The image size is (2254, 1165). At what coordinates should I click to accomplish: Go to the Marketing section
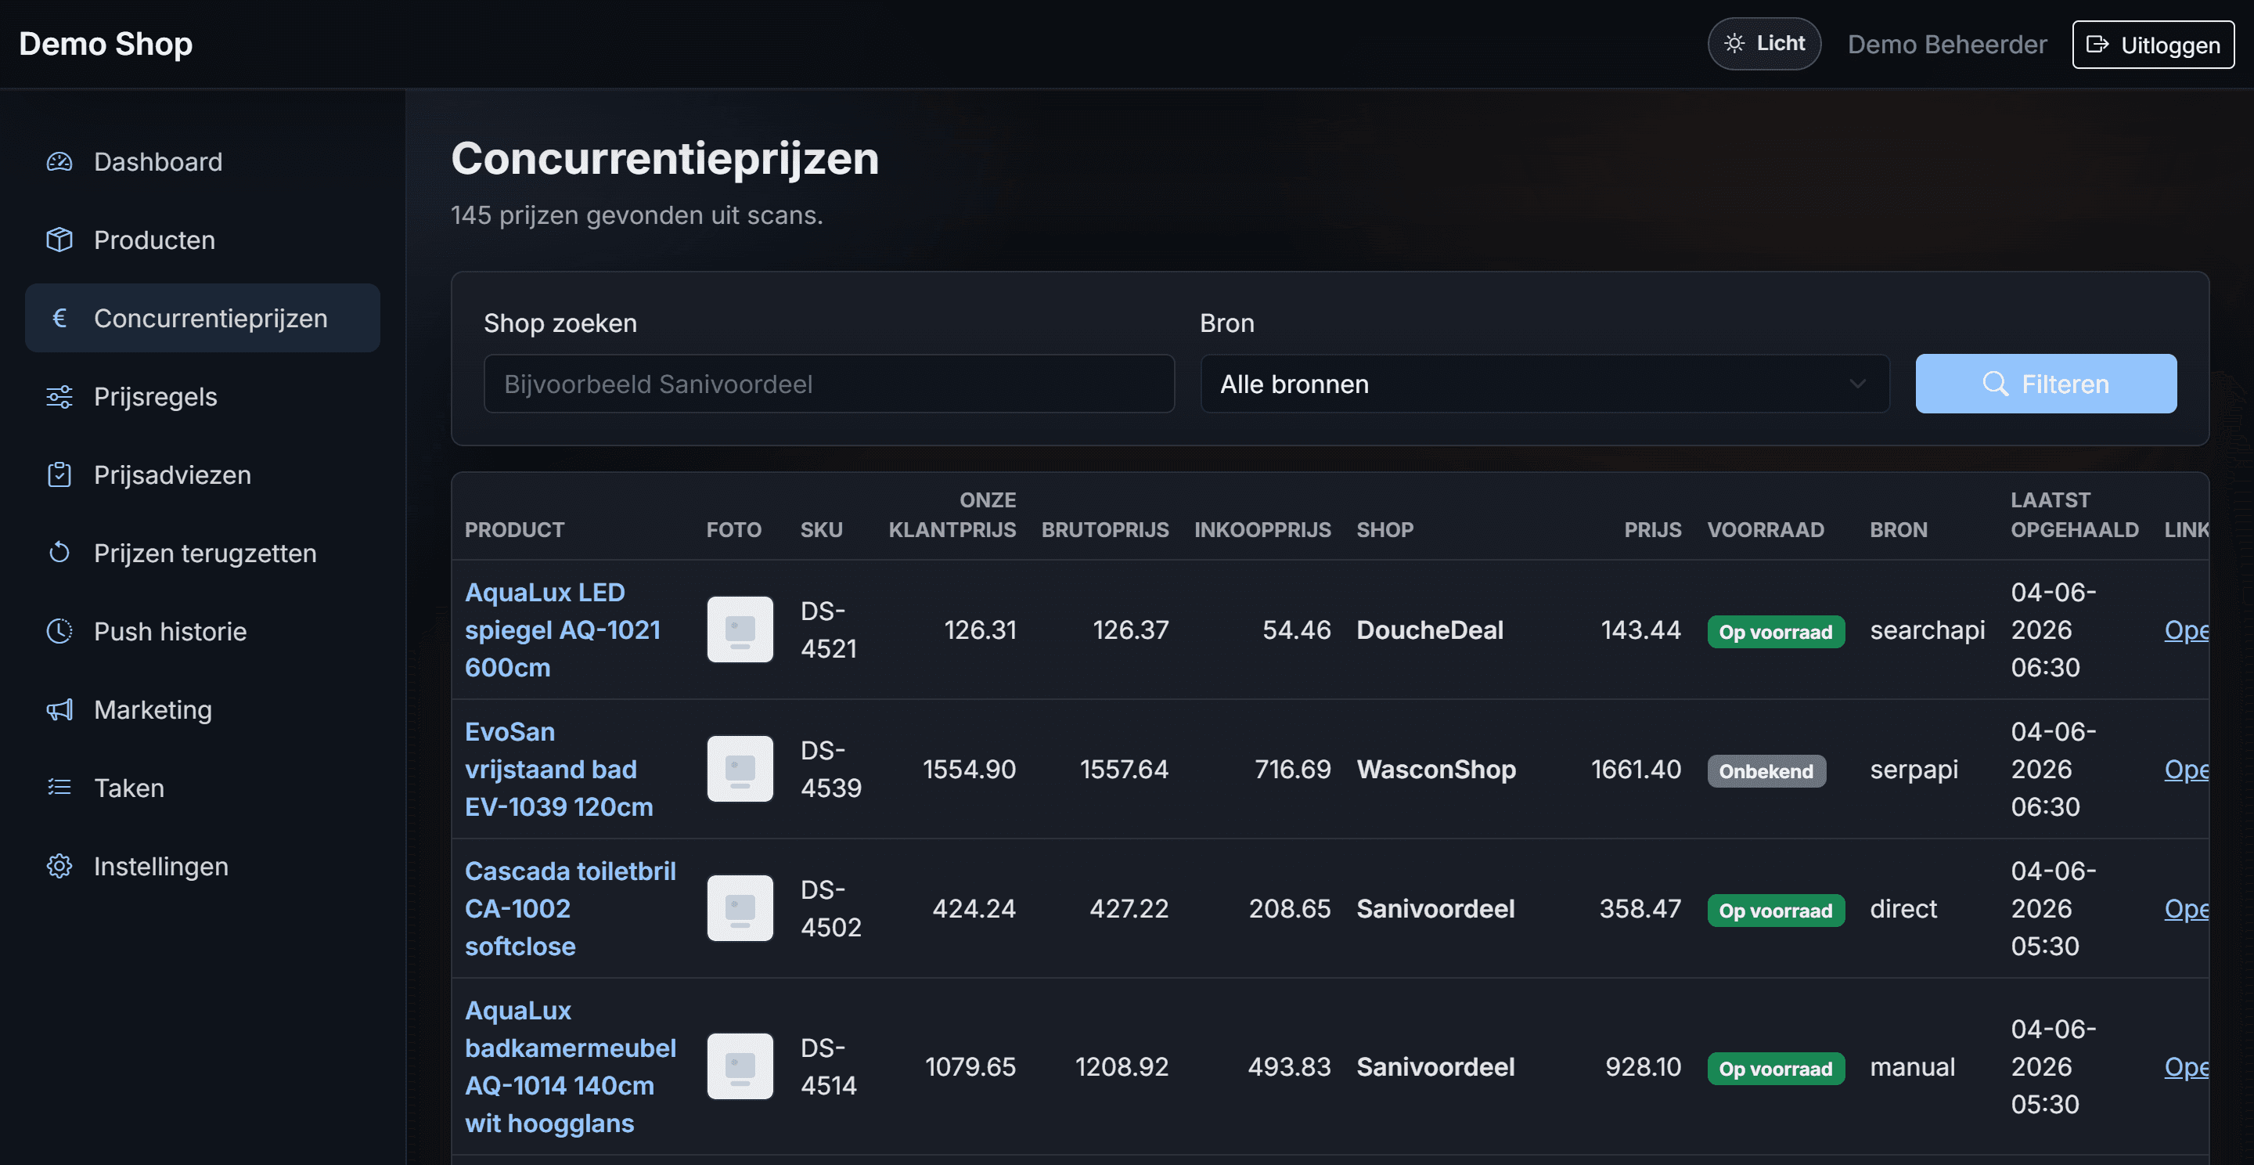(x=202, y=710)
